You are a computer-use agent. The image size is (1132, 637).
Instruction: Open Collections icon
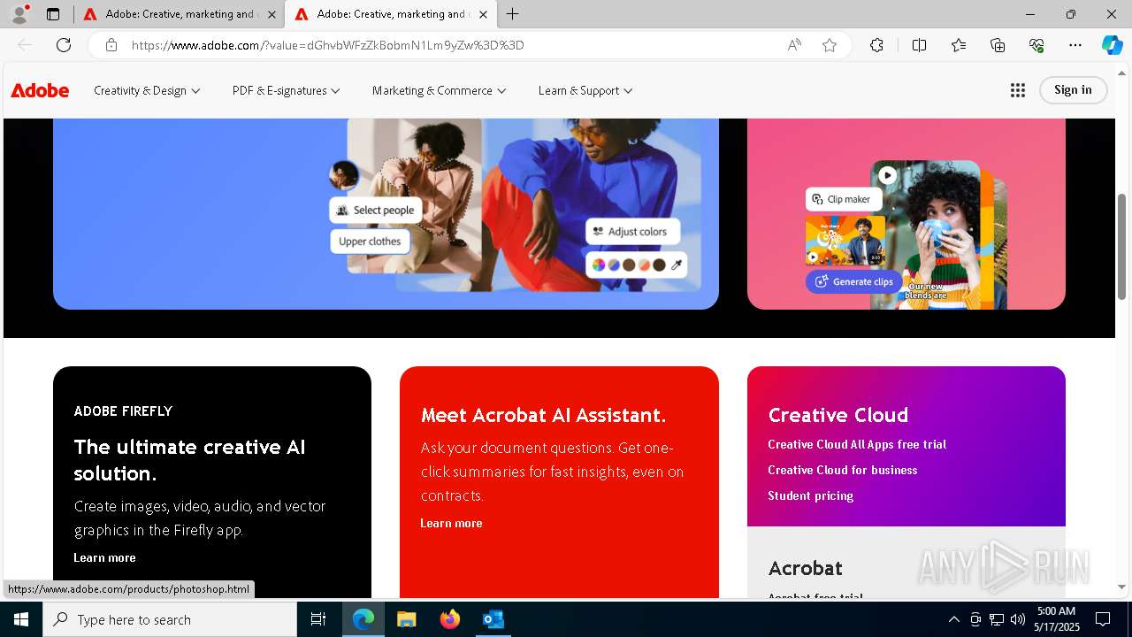(x=998, y=45)
